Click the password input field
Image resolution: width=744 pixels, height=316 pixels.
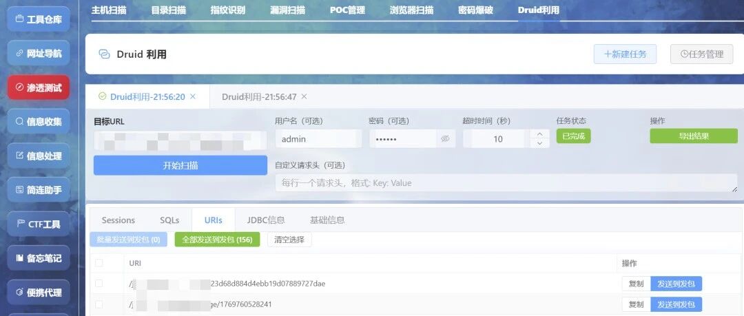click(x=403, y=139)
